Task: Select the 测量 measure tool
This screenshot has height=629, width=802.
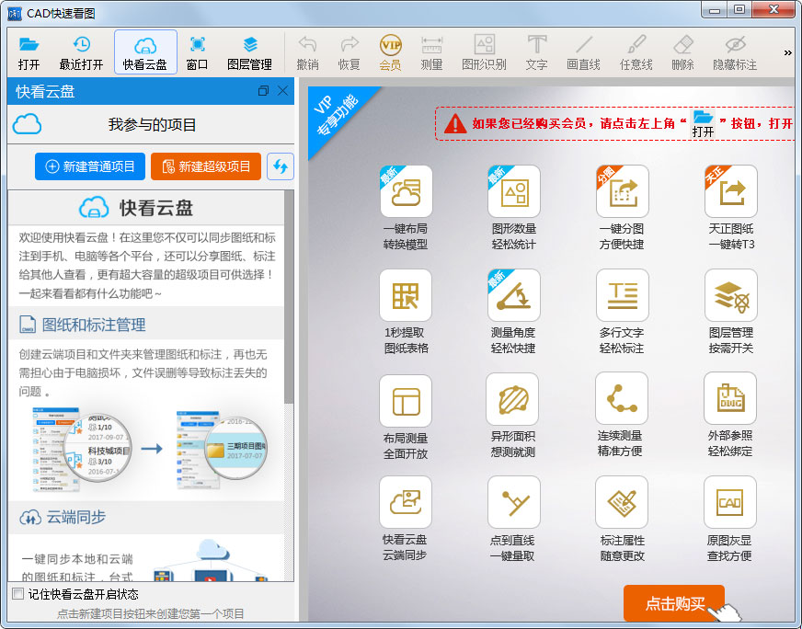Action: click(x=431, y=52)
